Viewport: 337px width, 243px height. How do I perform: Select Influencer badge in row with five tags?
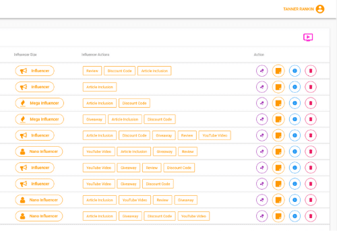point(34,135)
